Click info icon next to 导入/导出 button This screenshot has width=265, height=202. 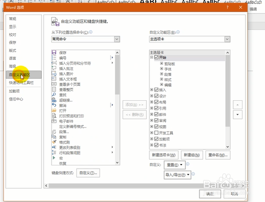(193, 174)
